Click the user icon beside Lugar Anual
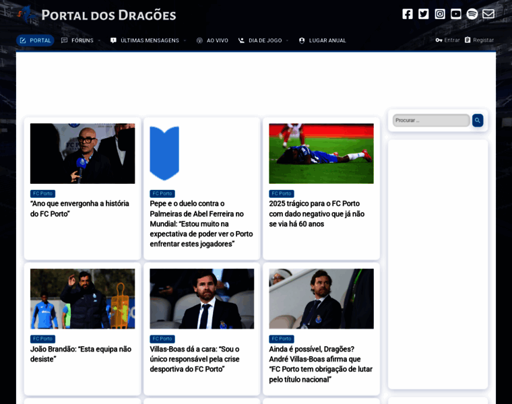The width and height of the screenshot is (512, 404). (302, 40)
